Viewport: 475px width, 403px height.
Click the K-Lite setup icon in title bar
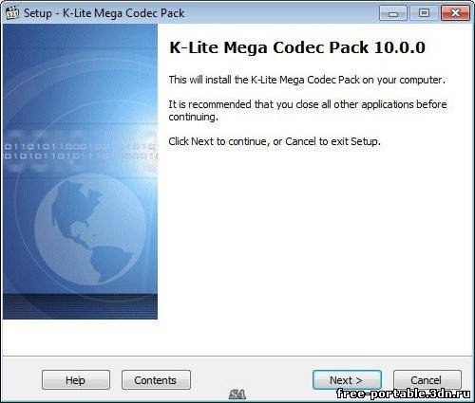tap(12, 13)
